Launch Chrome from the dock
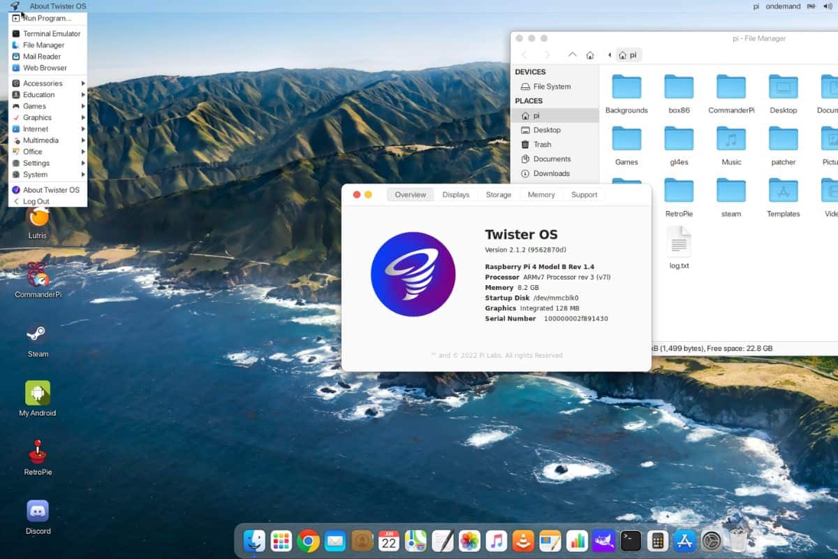The image size is (838, 559). (309, 540)
